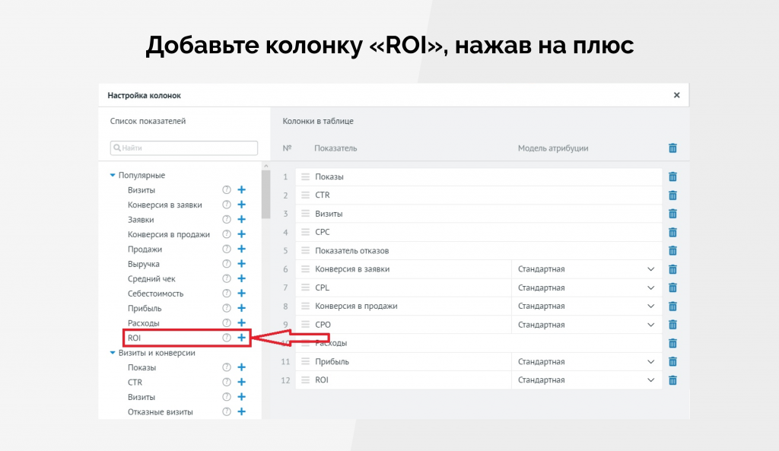Delete the CTR column with trash icon

(672, 195)
